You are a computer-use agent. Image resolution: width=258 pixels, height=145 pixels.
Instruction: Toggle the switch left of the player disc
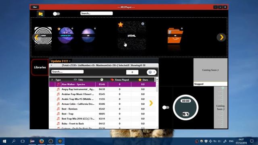coord(166,108)
